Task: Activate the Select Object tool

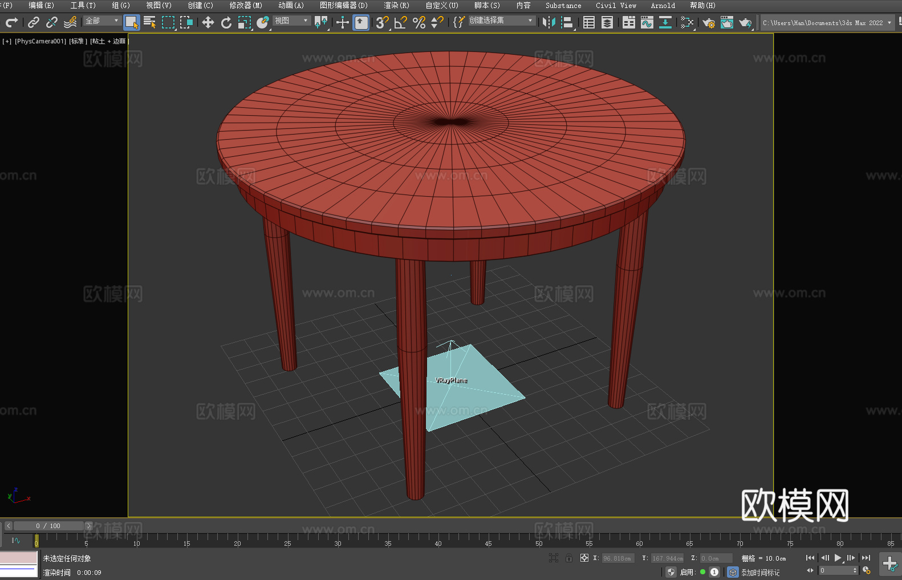Action: point(132,22)
